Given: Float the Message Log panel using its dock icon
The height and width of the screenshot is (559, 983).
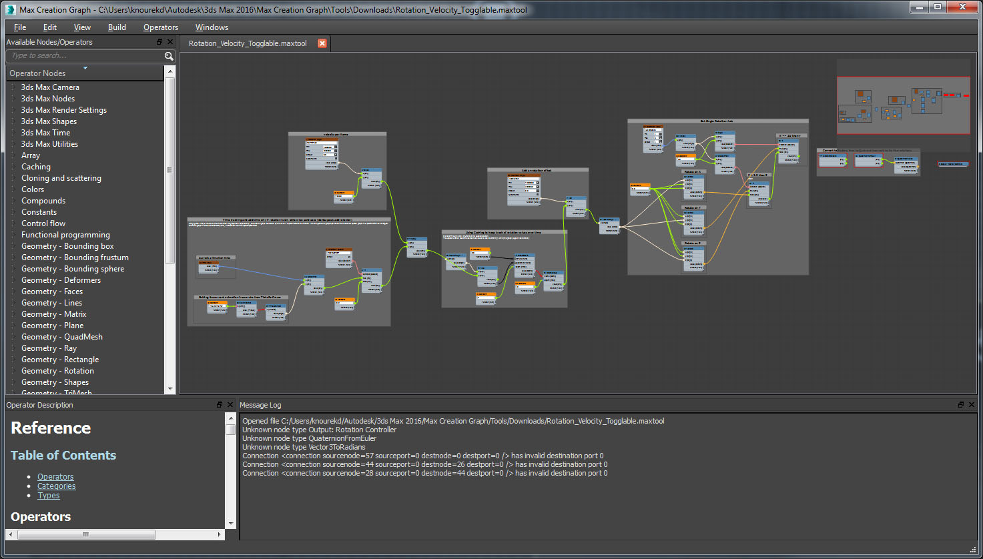Looking at the screenshot, I should pyautogui.click(x=962, y=404).
